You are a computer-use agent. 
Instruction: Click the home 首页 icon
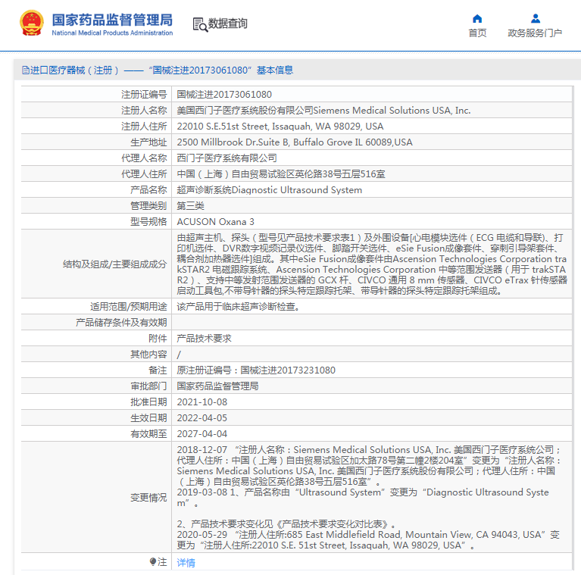pyautogui.click(x=477, y=18)
